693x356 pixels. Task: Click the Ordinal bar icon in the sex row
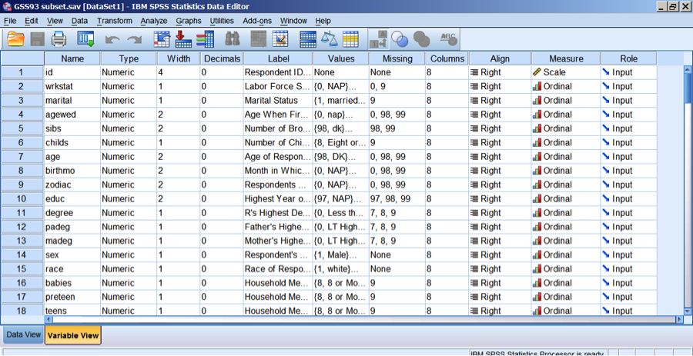pyautogui.click(x=537, y=255)
